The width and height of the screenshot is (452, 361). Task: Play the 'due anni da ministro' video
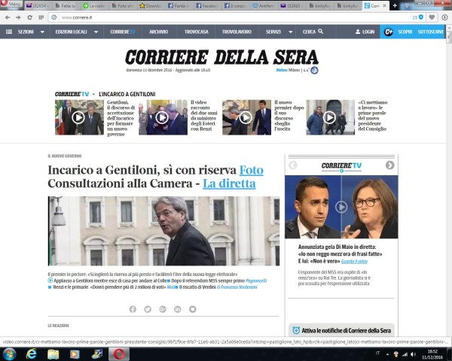point(162,117)
